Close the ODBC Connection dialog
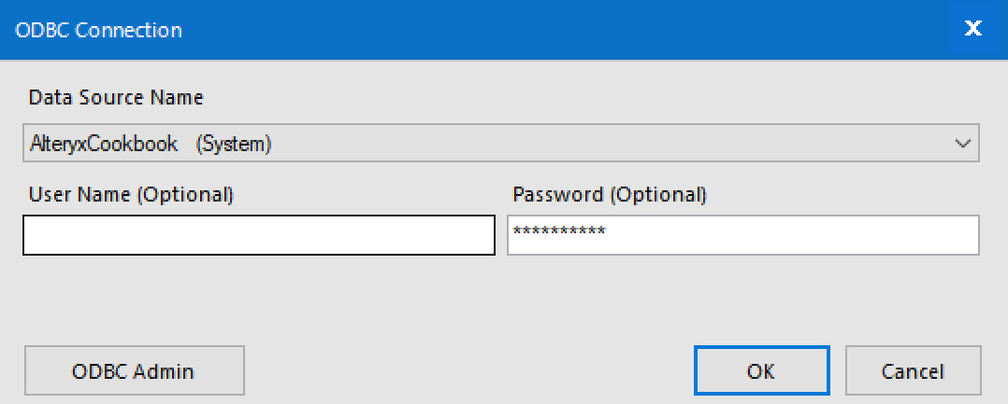Viewport: 1008px width, 404px height. point(973,30)
